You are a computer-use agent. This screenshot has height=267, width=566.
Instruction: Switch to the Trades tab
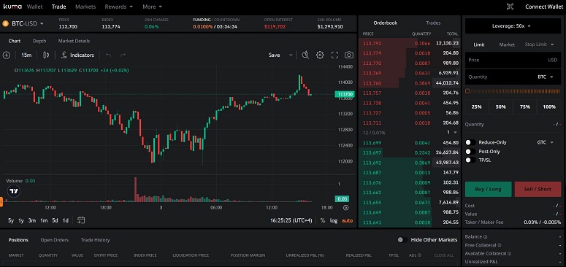tap(433, 23)
